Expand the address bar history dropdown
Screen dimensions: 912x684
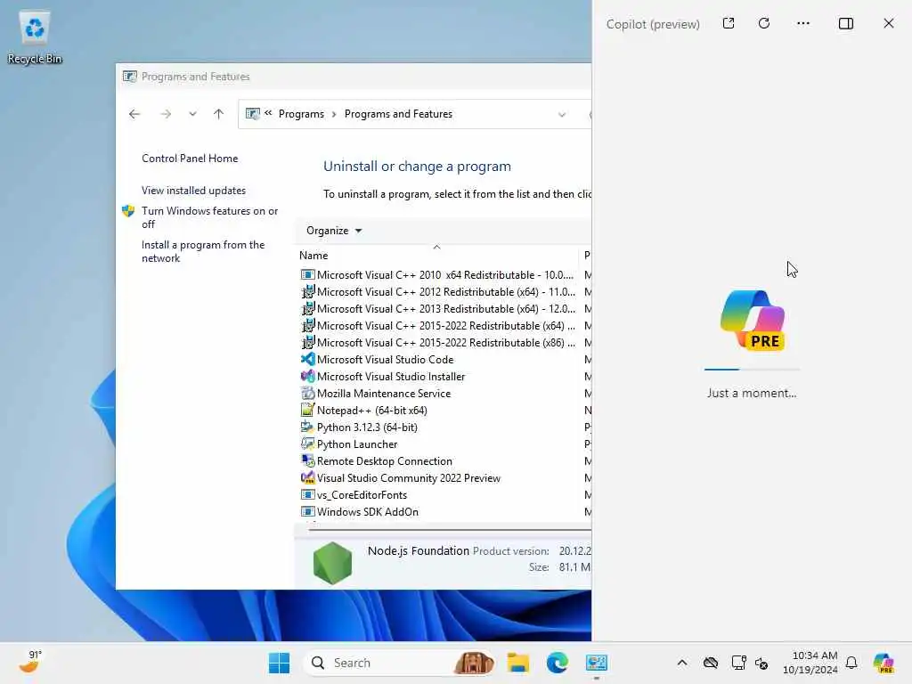[562, 115]
